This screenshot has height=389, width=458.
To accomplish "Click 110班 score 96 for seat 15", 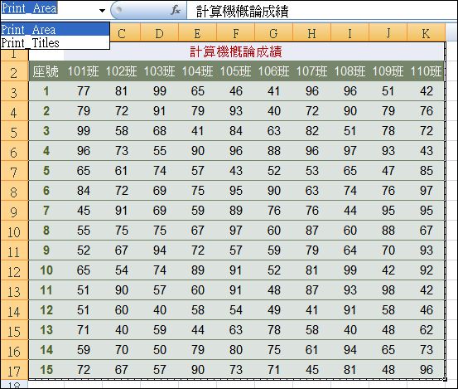I will pos(426,370).
